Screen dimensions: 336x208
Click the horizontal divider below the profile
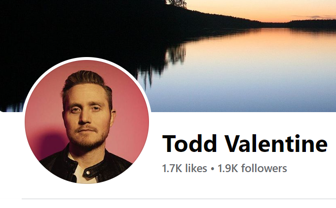pos(179,199)
